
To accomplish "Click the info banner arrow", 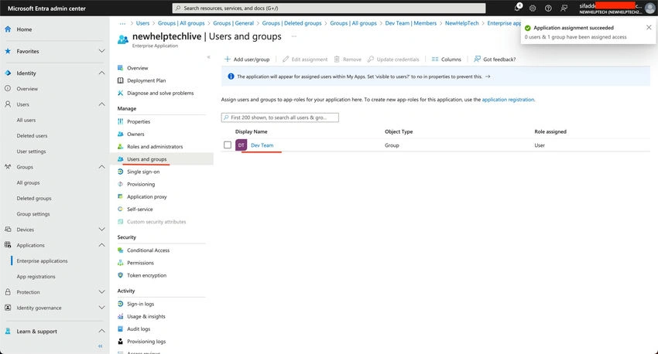I will (488, 77).
